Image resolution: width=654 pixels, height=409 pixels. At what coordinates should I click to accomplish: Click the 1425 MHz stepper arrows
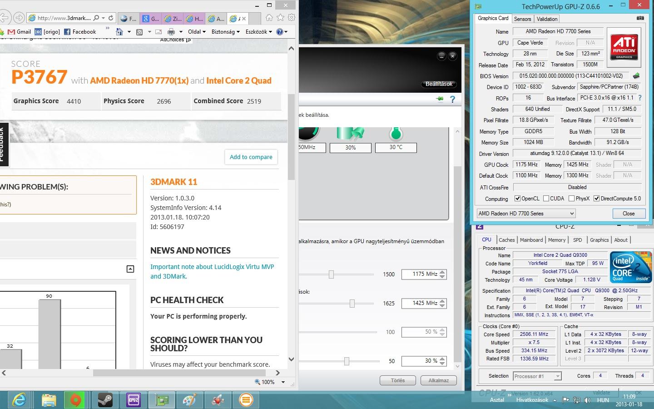pos(443,303)
